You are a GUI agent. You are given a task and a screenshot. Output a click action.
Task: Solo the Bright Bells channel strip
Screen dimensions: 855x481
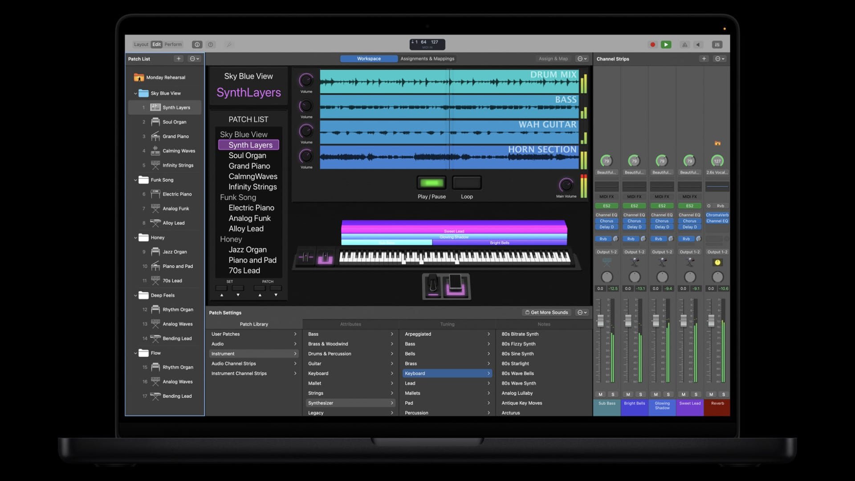640,394
